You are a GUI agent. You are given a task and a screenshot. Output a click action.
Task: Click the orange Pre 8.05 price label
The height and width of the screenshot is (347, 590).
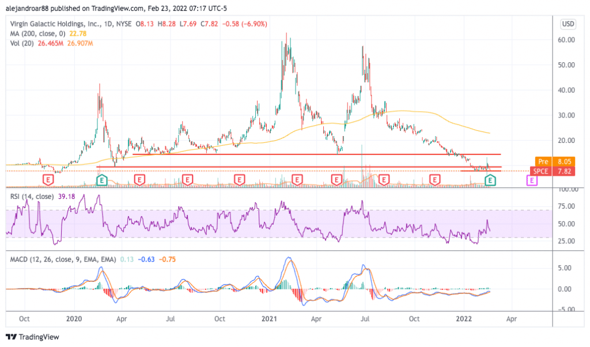[x=555, y=161]
